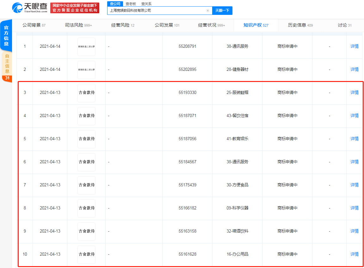Clear the search box with the X icon
364x268 pixels.
click(208, 11)
